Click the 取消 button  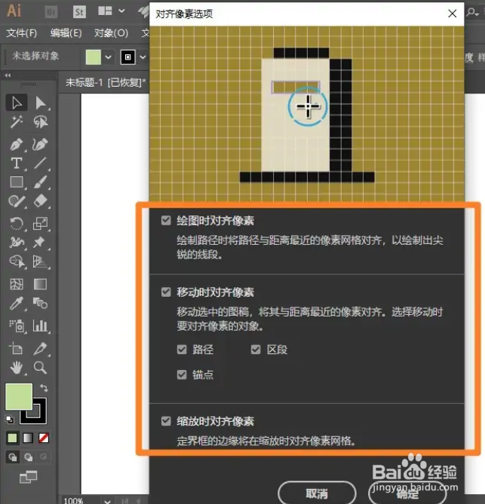coord(317,493)
